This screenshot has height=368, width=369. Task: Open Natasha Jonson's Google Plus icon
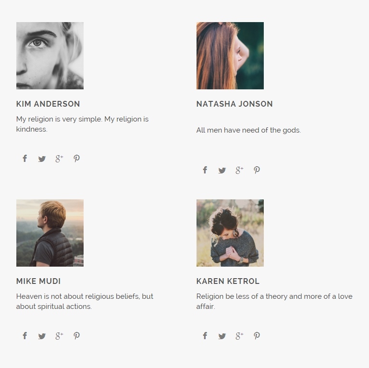240,170
